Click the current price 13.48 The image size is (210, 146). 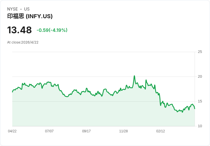[x=19, y=30]
